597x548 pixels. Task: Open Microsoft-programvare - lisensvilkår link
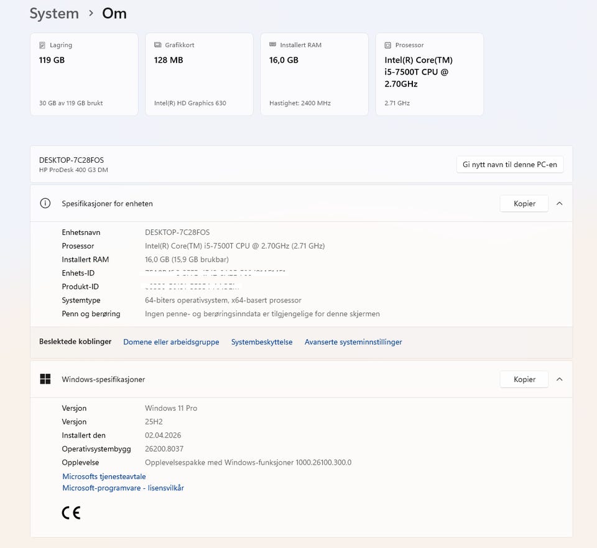click(x=123, y=488)
